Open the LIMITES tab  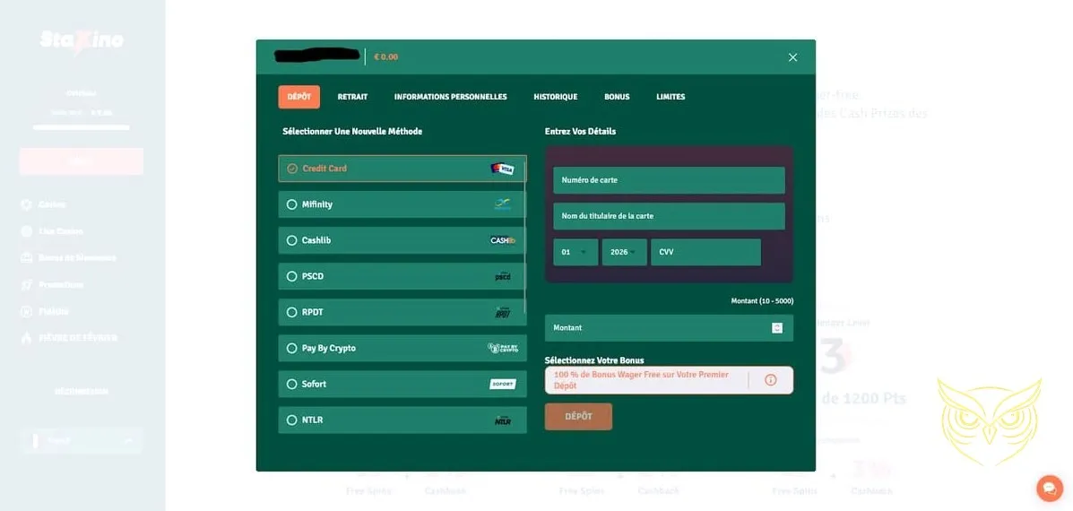671,97
